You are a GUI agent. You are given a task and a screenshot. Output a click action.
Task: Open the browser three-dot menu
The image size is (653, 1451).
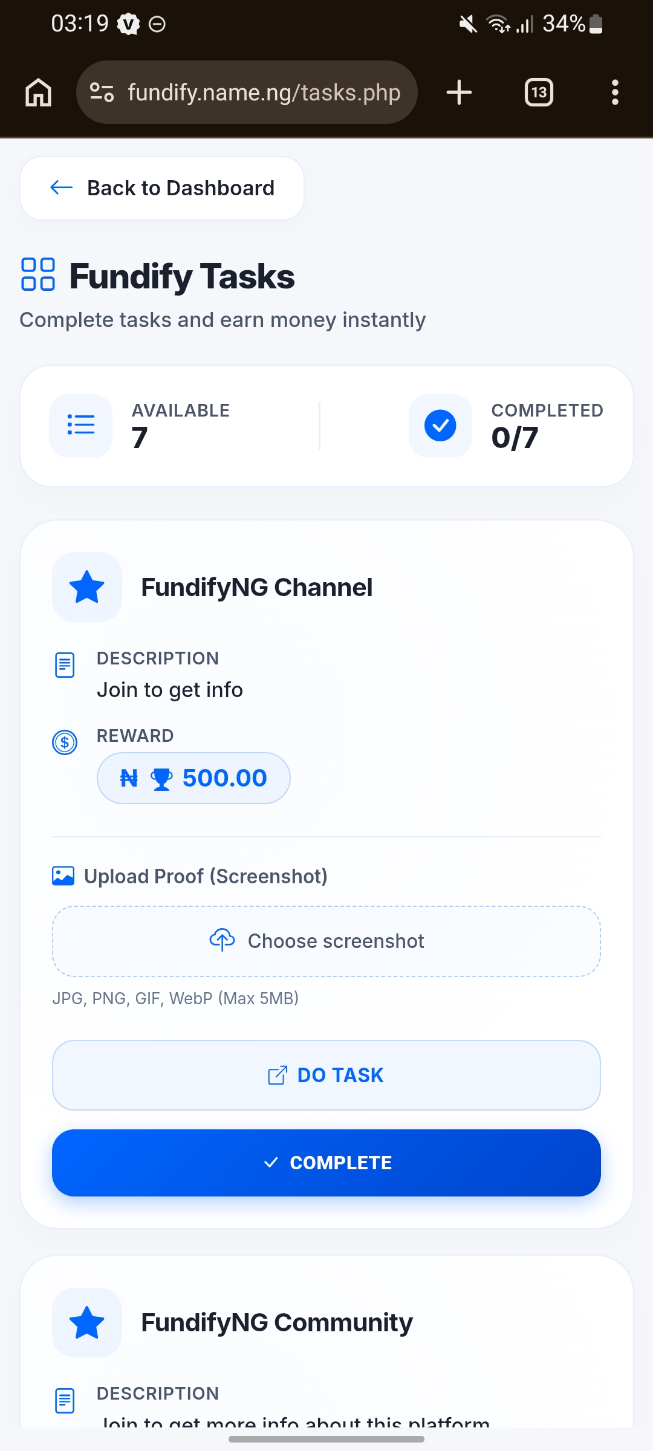[615, 93]
